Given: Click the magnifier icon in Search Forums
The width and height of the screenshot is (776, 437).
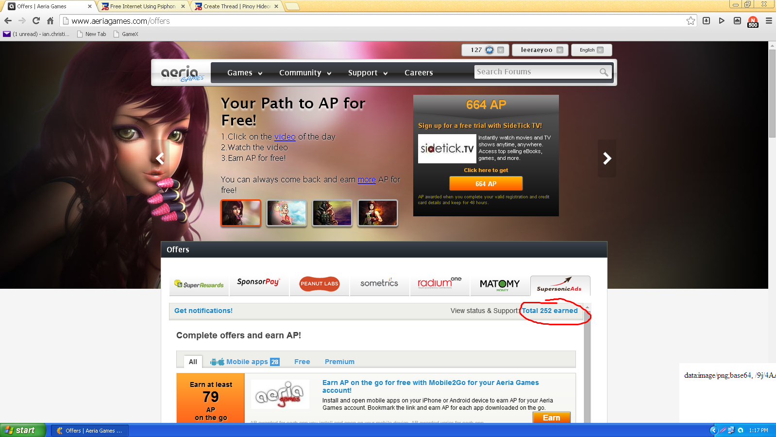Looking at the screenshot, I should pos(604,72).
